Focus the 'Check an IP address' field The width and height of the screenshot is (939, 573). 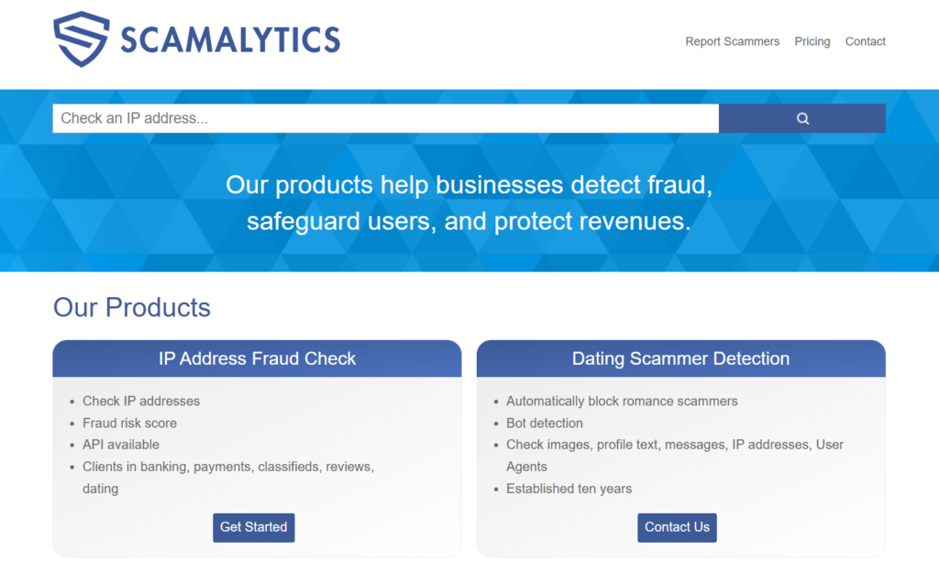[385, 118]
